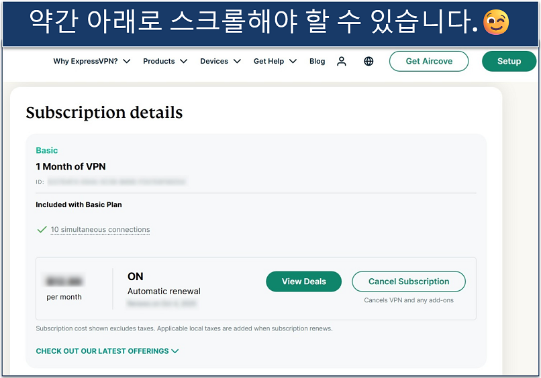Screen dimensions: 541x378
Task: Expand the Get Help menu
Action: click(x=275, y=61)
